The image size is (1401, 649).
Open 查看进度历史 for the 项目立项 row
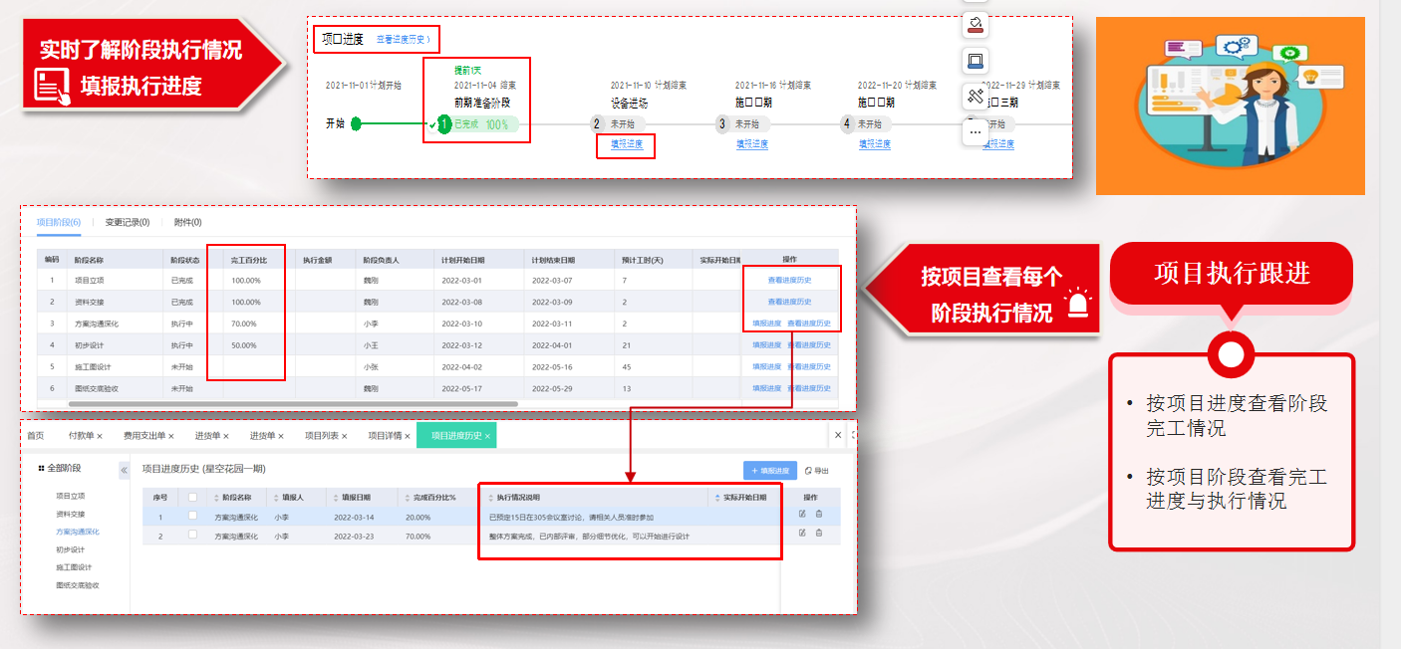[x=789, y=281]
